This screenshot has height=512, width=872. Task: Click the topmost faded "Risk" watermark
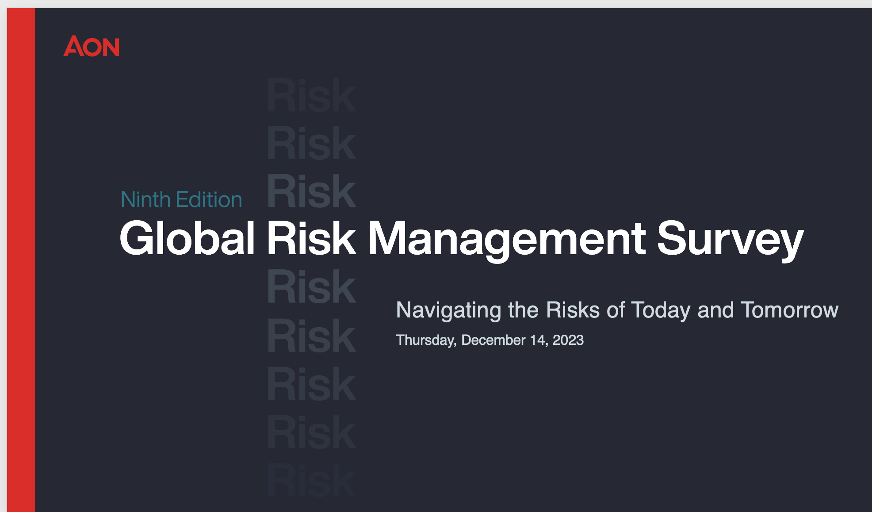point(311,96)
